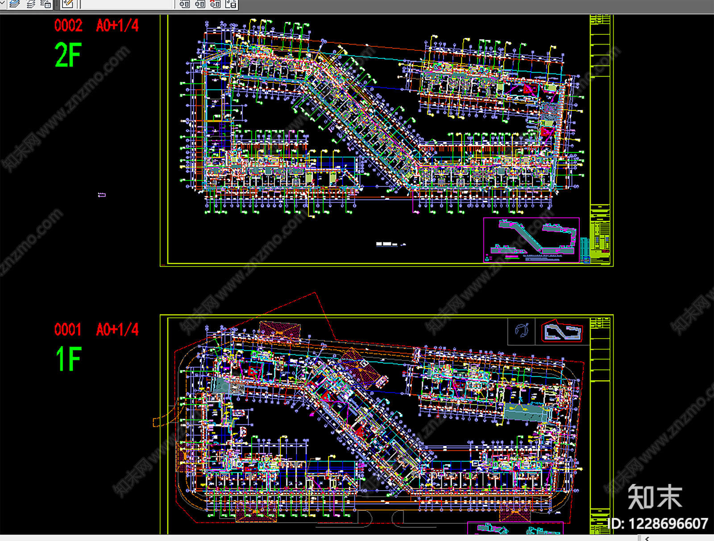The width and height of the screenshot is (714, 541).
Task: Click the red-outlined key plan on 1F sheet
Action: [562, 331]
